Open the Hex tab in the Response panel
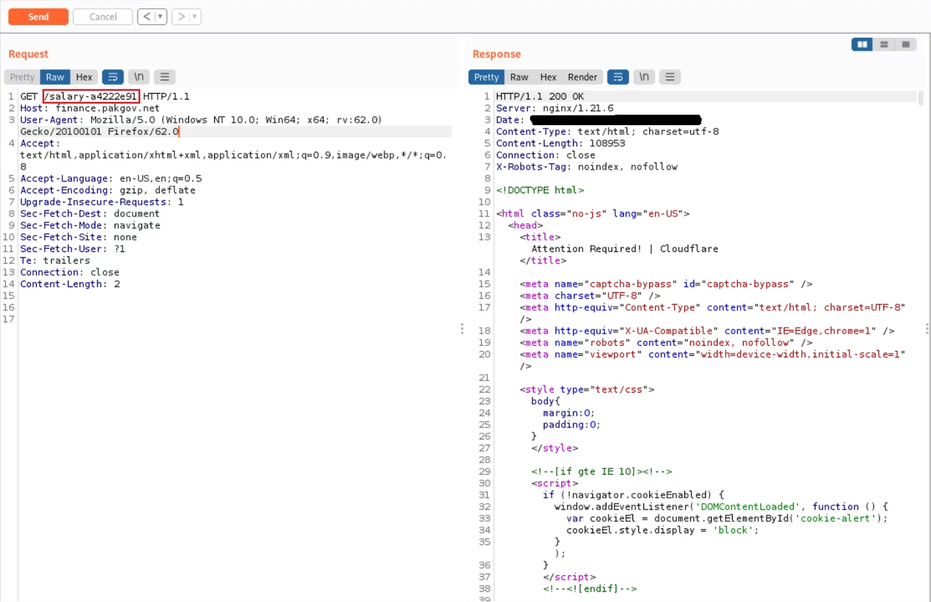 point(548,77)
